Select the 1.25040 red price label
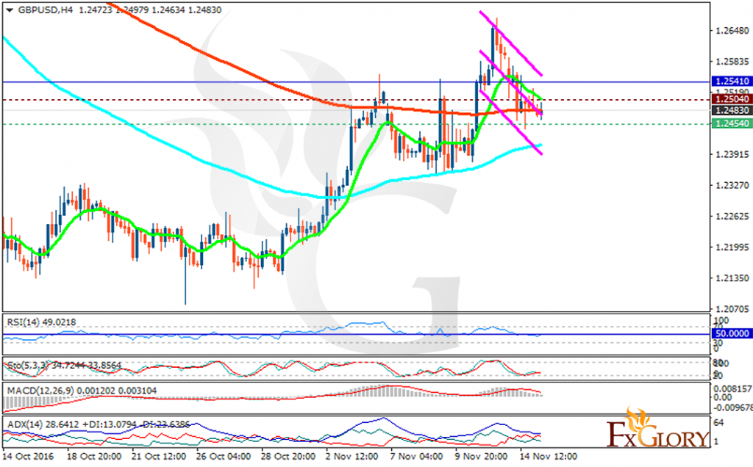This screenshot has width=753, height=467. (732, 99)
